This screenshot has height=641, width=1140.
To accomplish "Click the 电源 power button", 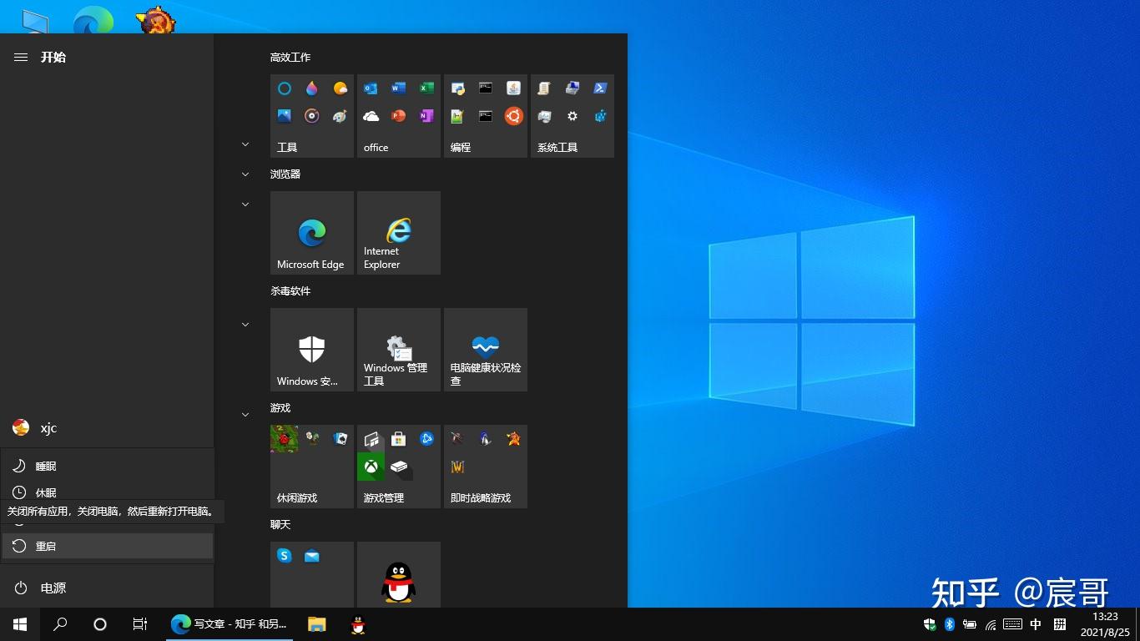I will 107,588.
